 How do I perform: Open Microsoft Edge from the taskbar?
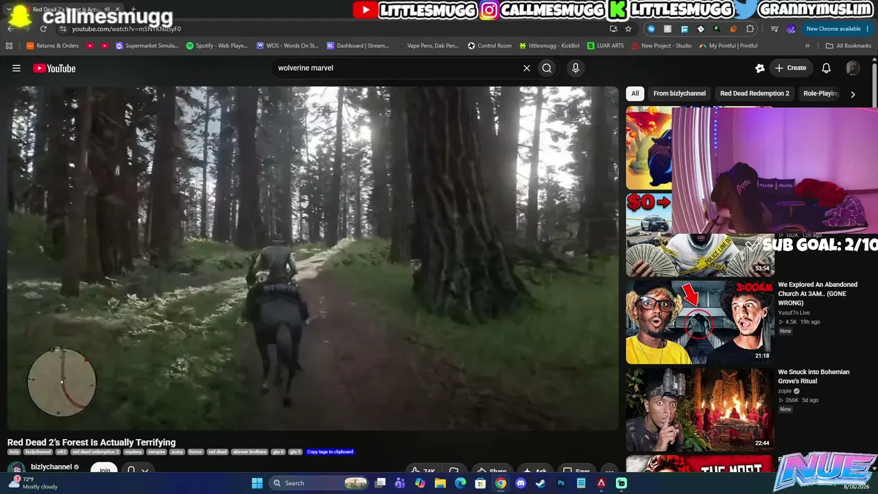pyautogui.click(x=460, y=483)
